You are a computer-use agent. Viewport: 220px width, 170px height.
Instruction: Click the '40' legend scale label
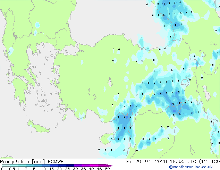click(91, 169)
